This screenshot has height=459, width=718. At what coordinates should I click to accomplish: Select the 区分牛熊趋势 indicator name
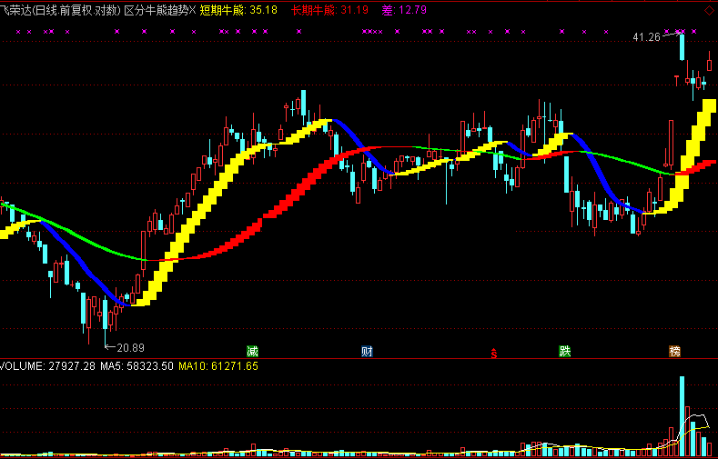click(x=156, y=10)
